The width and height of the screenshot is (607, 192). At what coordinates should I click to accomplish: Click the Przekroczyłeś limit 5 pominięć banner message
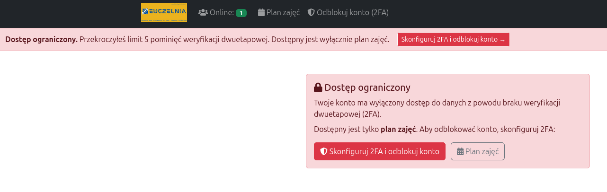click(x=234, y=39)
